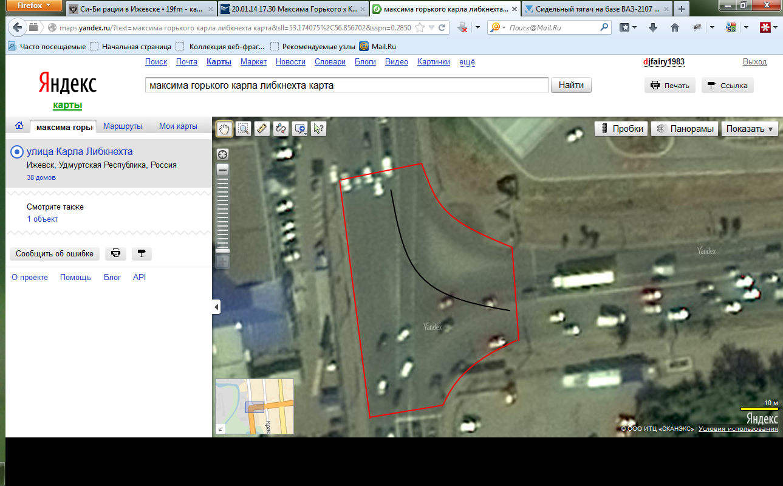The image size is (783, 486).
Task: Select the hand pan tool
Action: pyautogui.click(x=225, y=129)
